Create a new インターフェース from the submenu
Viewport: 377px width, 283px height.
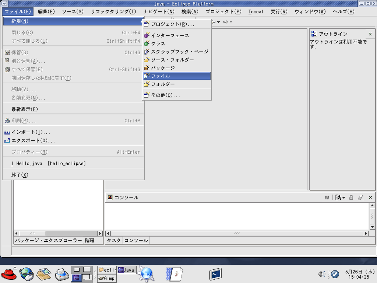tap(177, 36)
